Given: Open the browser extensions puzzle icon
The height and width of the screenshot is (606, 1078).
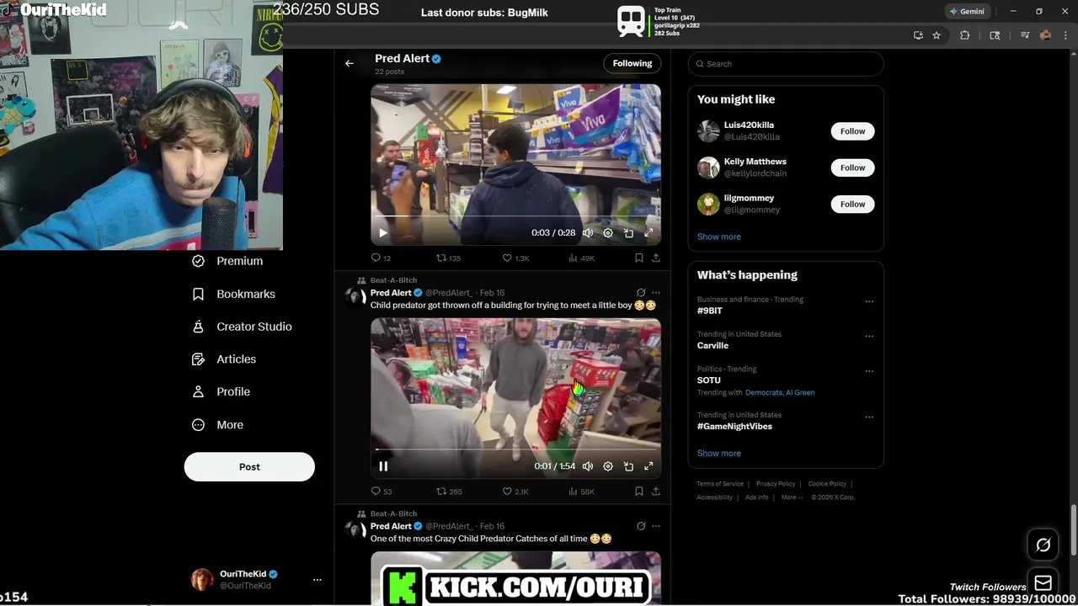Looking at the screenshot, I should (x=965, y=35).
